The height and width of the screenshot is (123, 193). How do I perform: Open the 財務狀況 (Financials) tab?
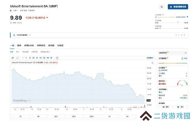point(41,46)
